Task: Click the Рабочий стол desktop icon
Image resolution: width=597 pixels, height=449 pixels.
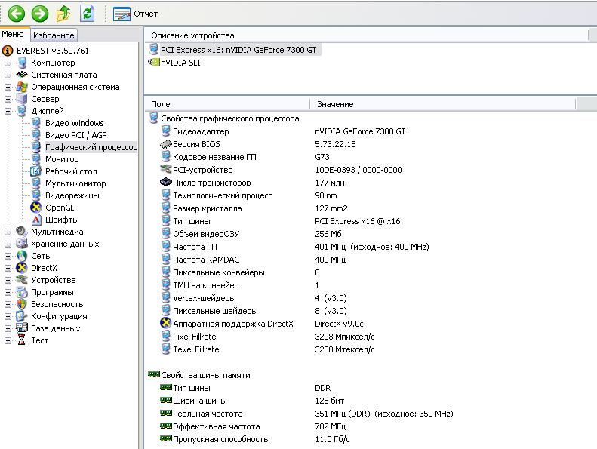Action: pyautogui.click(x=35, y=171)
